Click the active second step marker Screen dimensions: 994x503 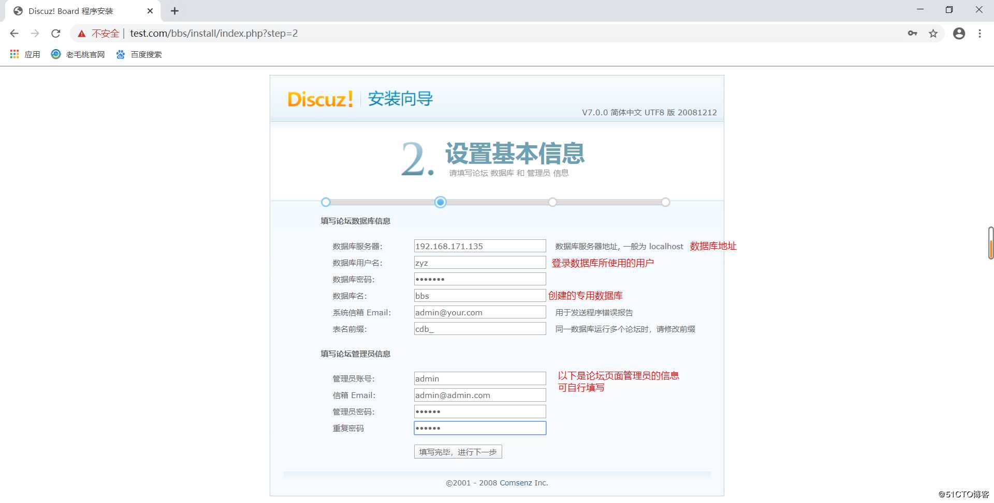tap(441, 202)
